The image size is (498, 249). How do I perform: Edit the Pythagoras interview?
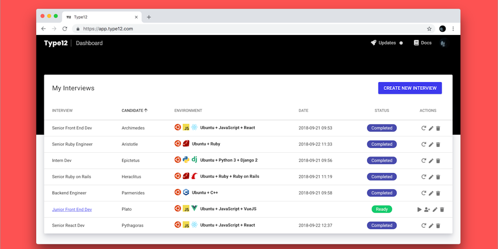(x=431, y=226)
